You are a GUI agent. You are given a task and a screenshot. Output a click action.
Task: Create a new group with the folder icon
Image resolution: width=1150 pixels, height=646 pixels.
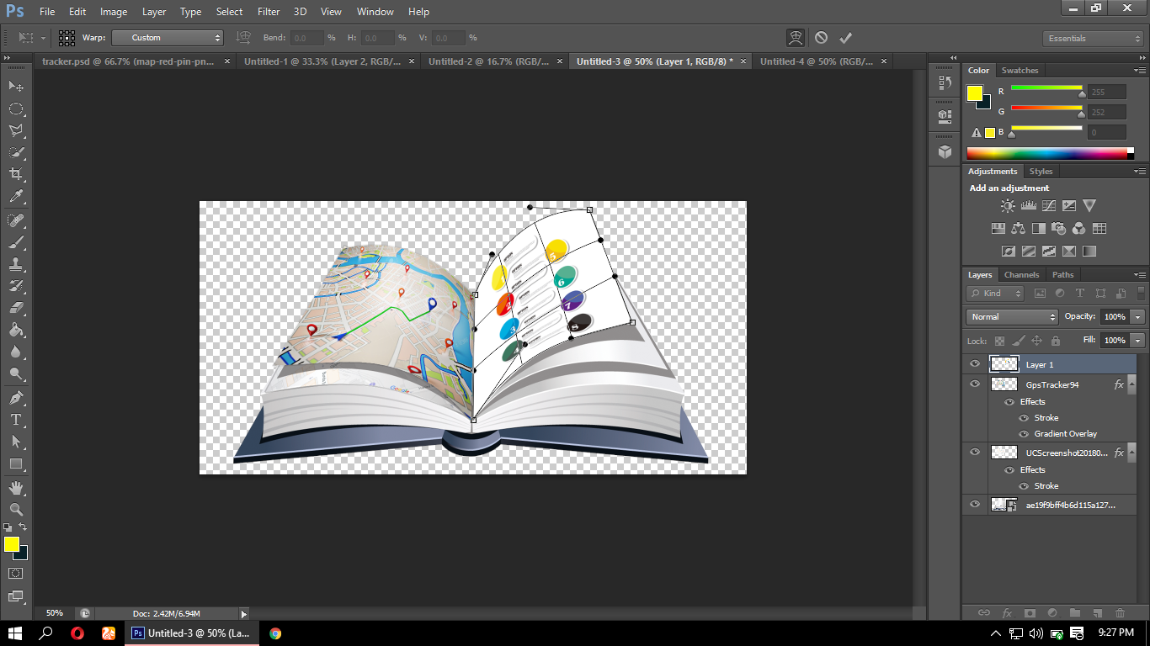[x=1074, y=613]
